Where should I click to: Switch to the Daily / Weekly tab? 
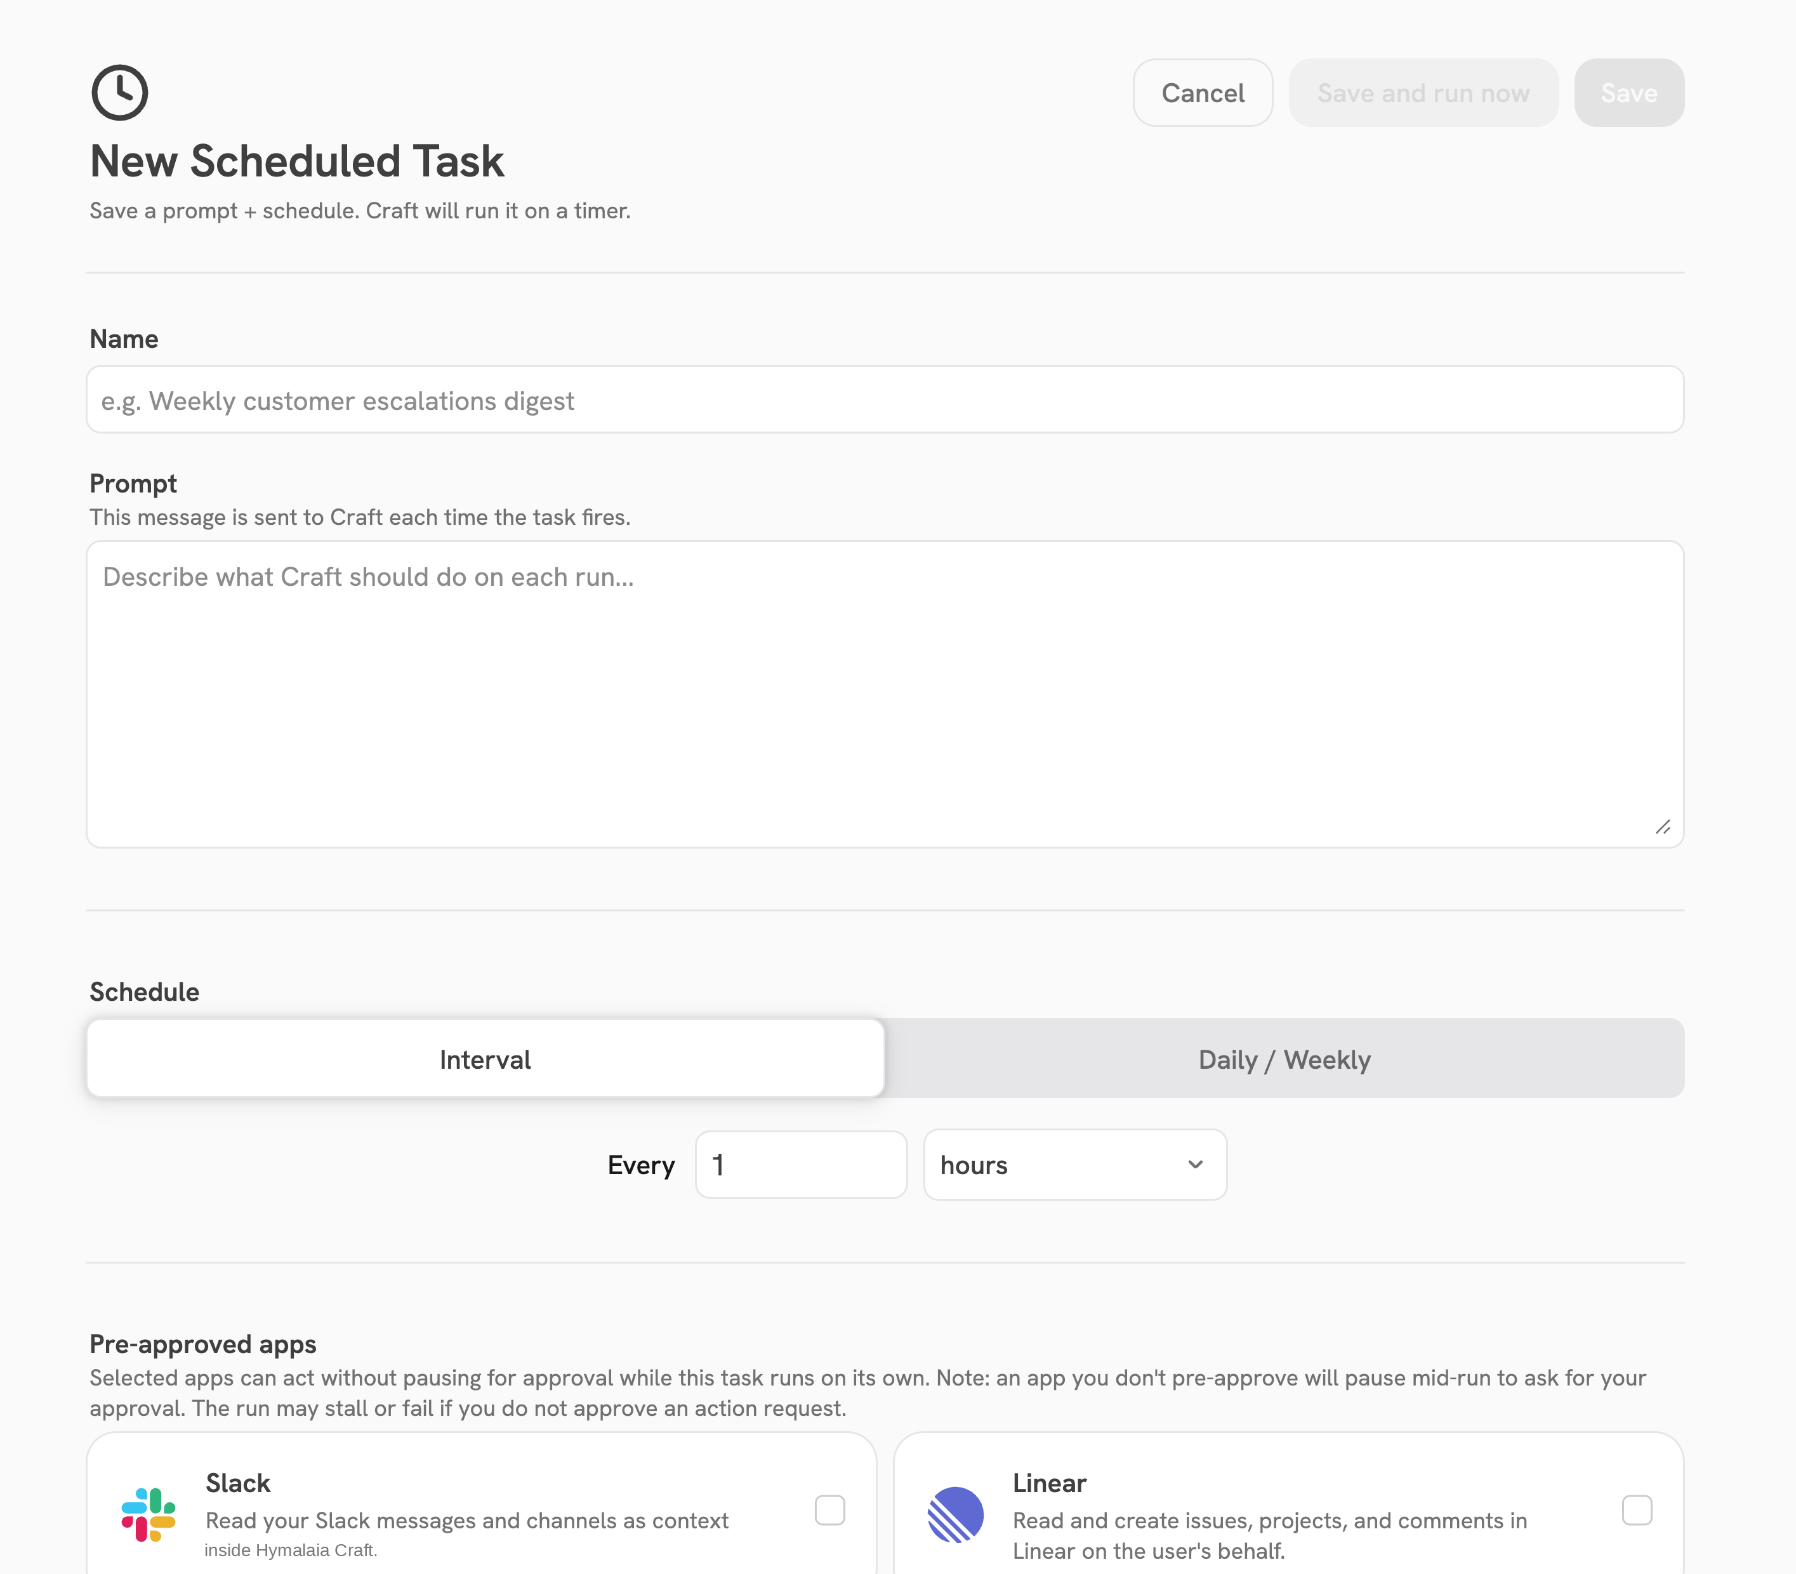pos(1284,1059)
